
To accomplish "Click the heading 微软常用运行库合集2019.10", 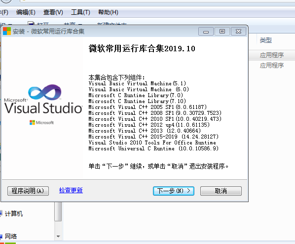I will pyautogui.click(x=142, y=49).
